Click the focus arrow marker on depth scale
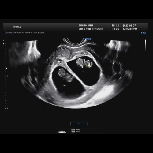The width and height of the screenshot is (153, 153). coord(7,68)
